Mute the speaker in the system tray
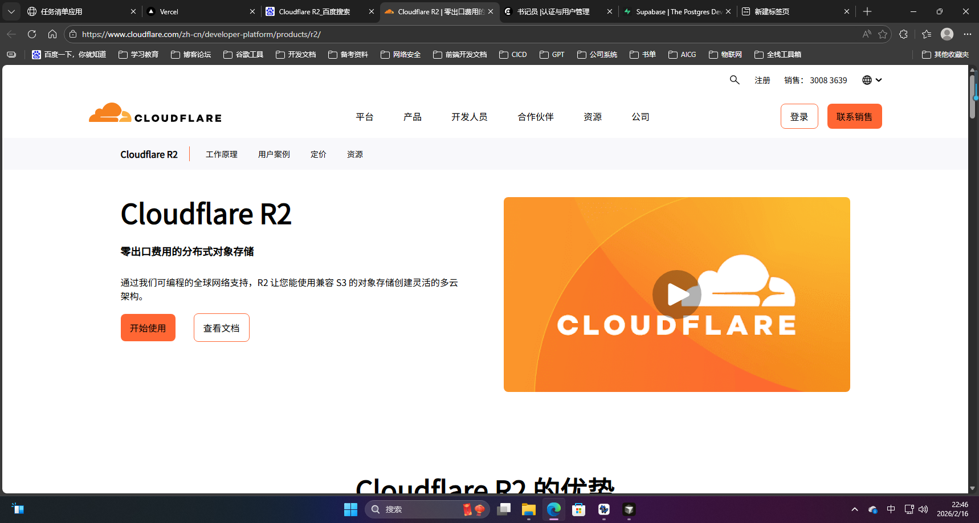This screenshot has height=523, width=979. (924, 509)
